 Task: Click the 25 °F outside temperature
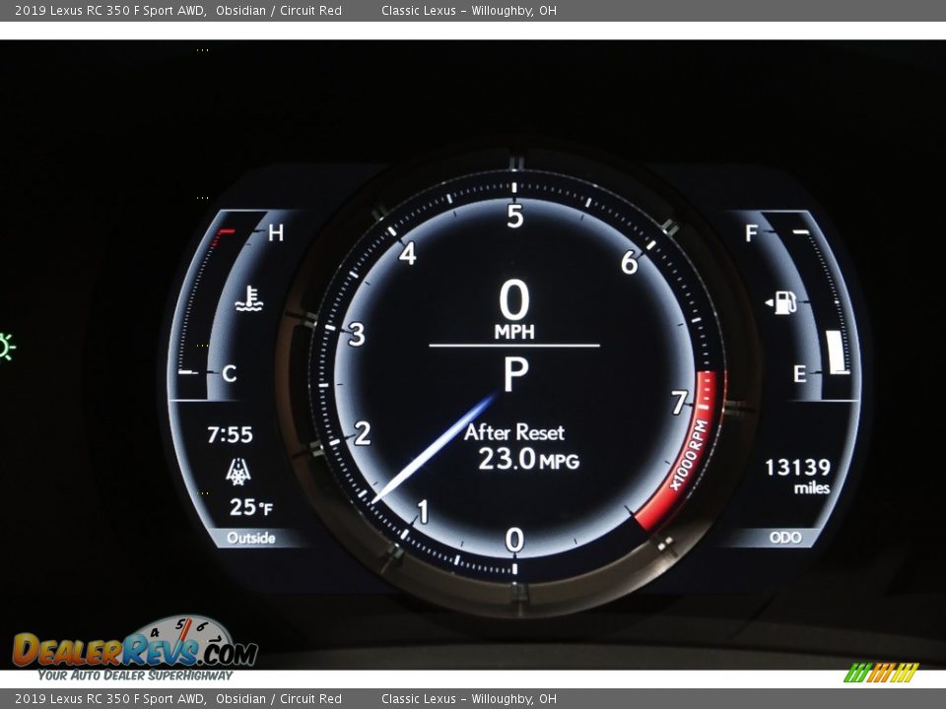coord(251,507)
